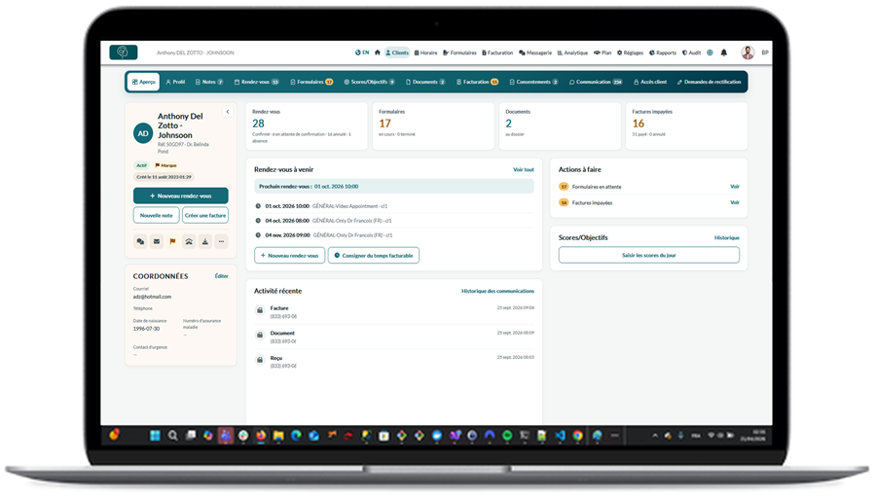The height and width of the screenshot is (497, 876).
Task: Open the three-dots more actions menu
Action: [x=221, y=242]
